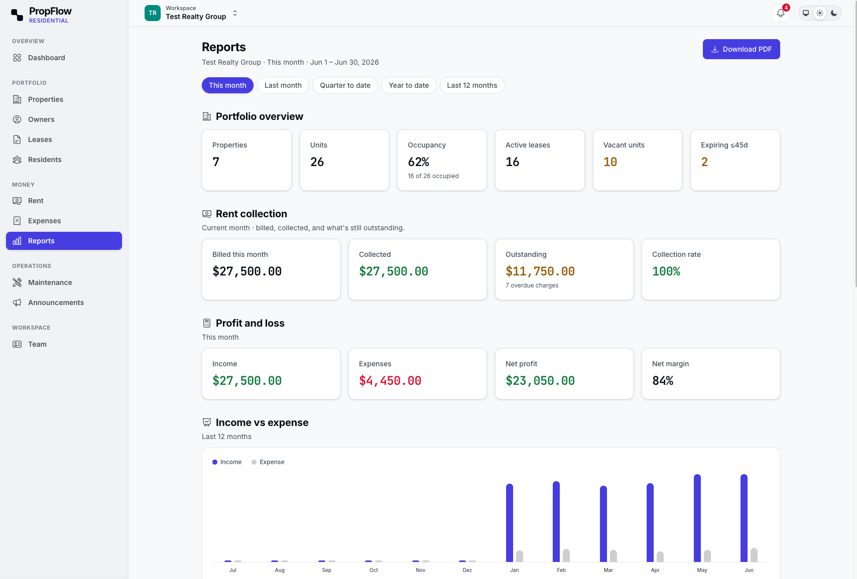Viewport: 857px width, 579px height.
Task: Click the Profit and loss calculator icon
Action: 206,323
